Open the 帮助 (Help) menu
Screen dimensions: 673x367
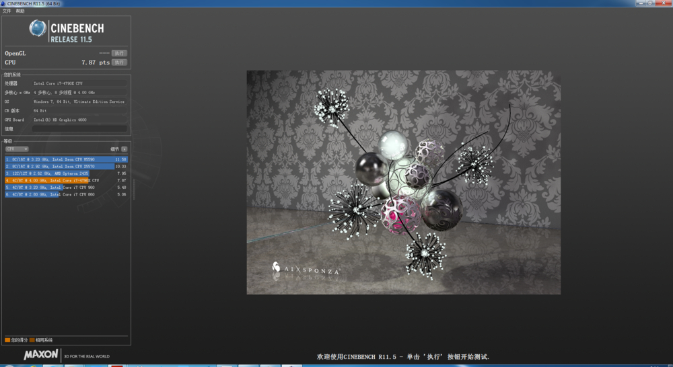coord(20,11)
